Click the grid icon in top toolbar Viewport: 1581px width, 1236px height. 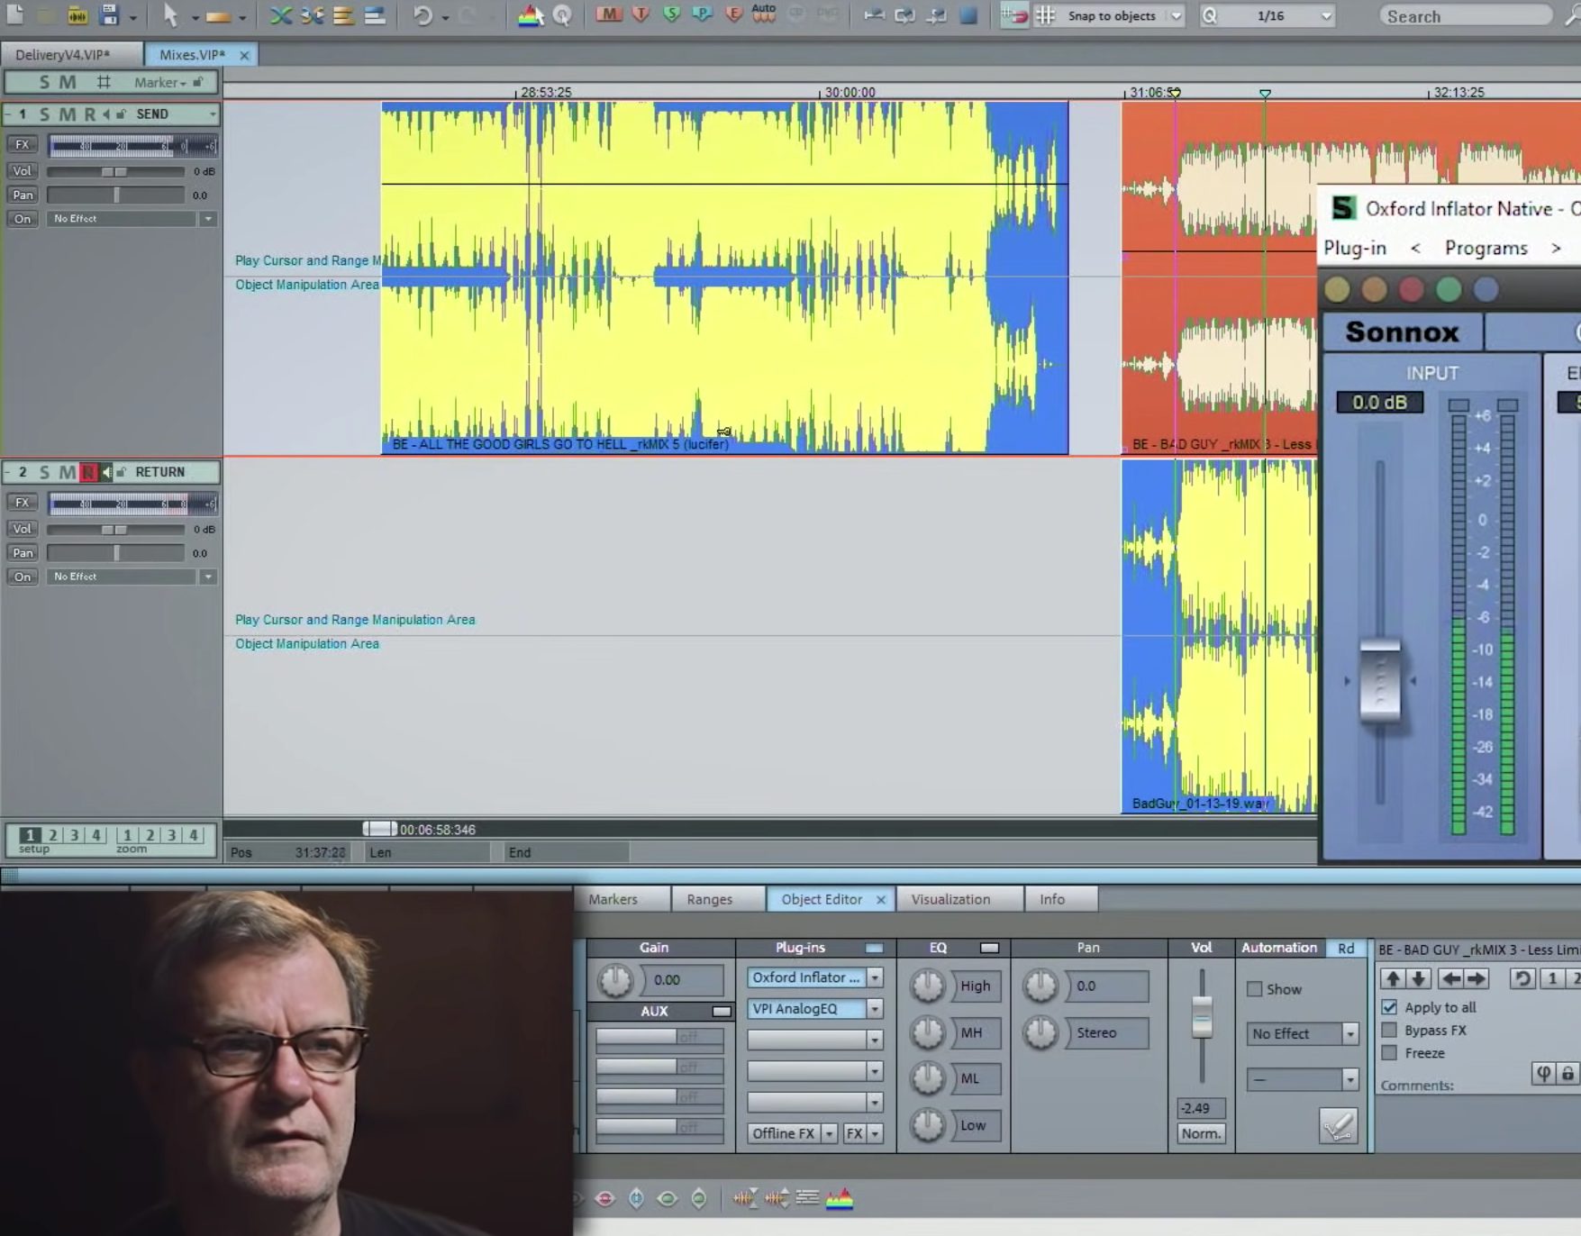(1045, 15)
